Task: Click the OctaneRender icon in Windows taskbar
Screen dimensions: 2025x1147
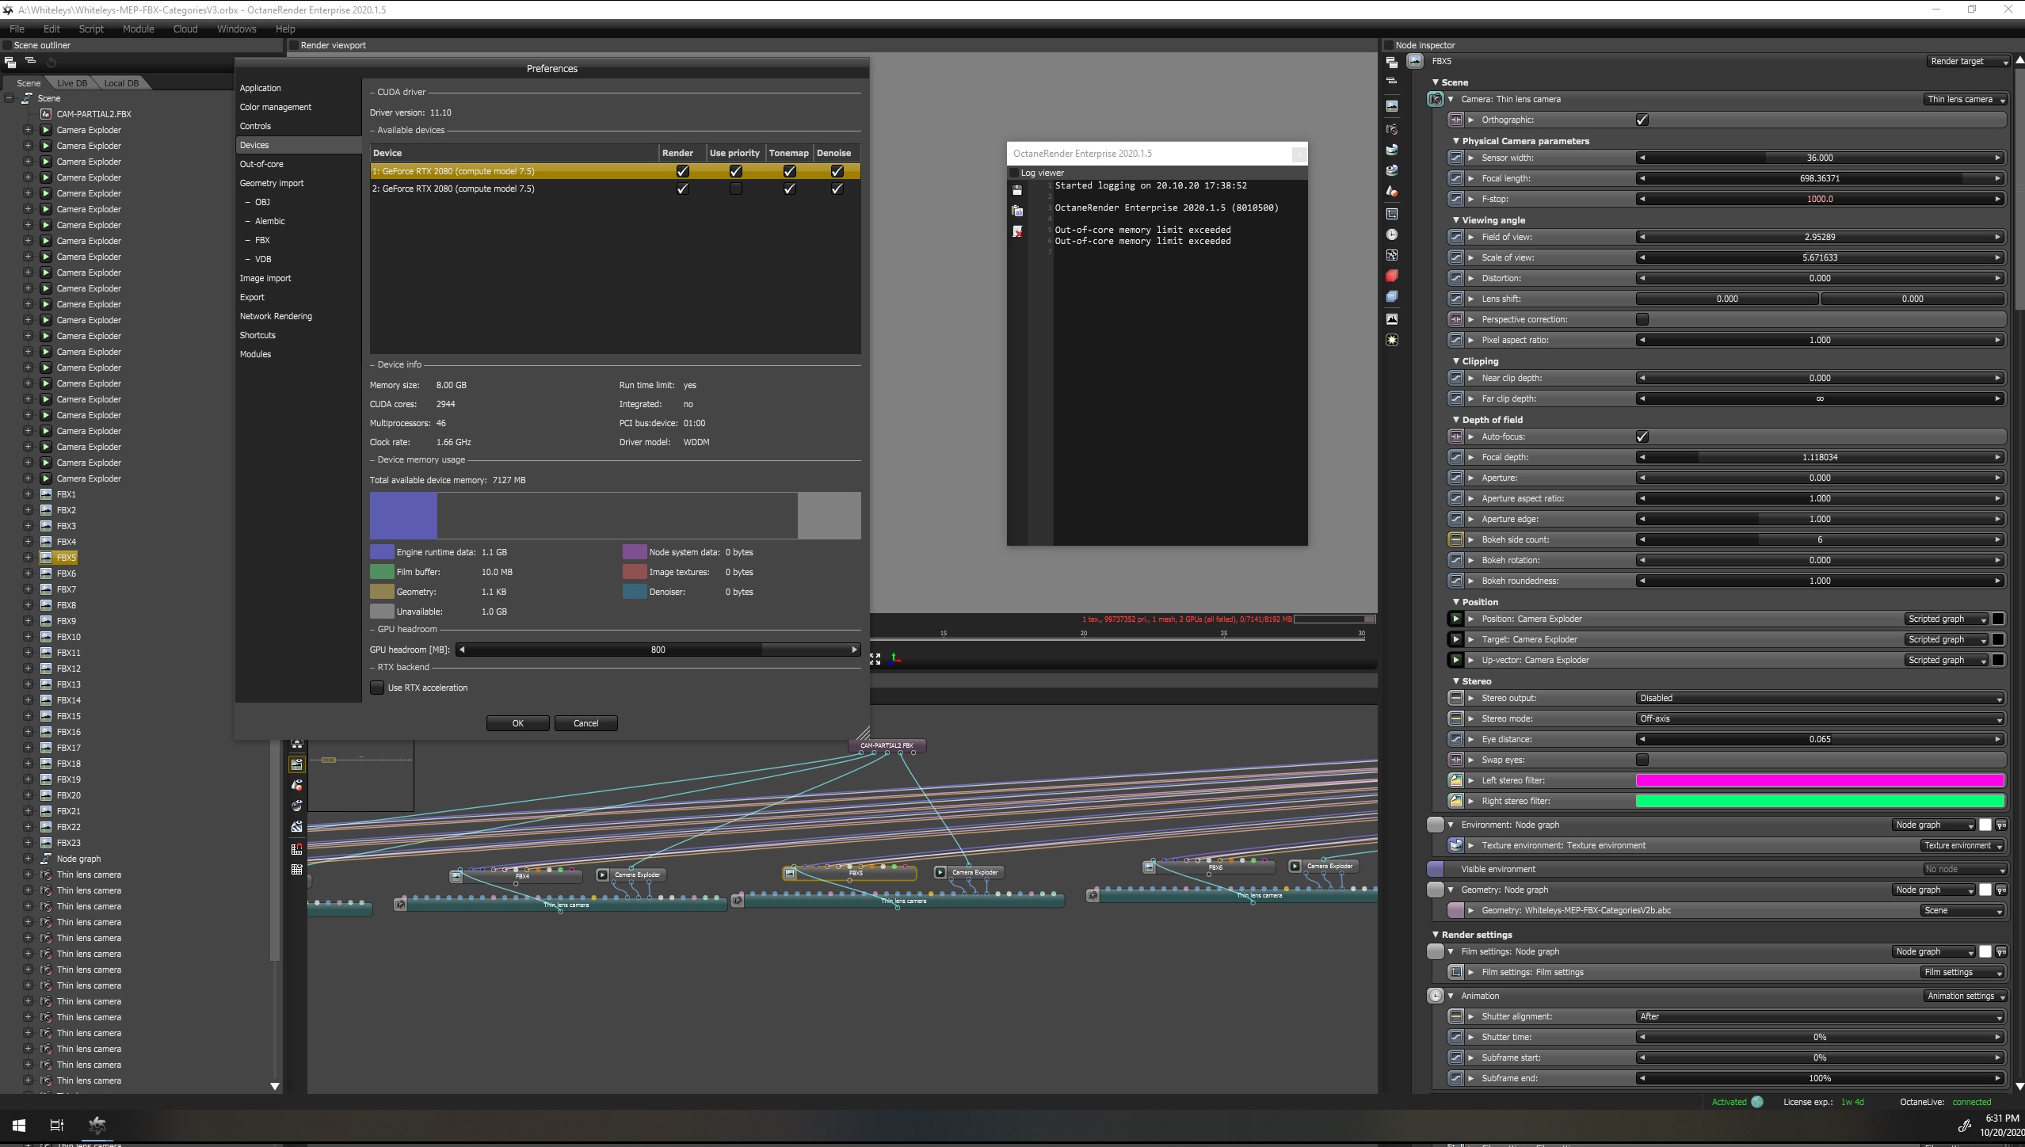Action: pyautogui.click(x=97, y=1125)
